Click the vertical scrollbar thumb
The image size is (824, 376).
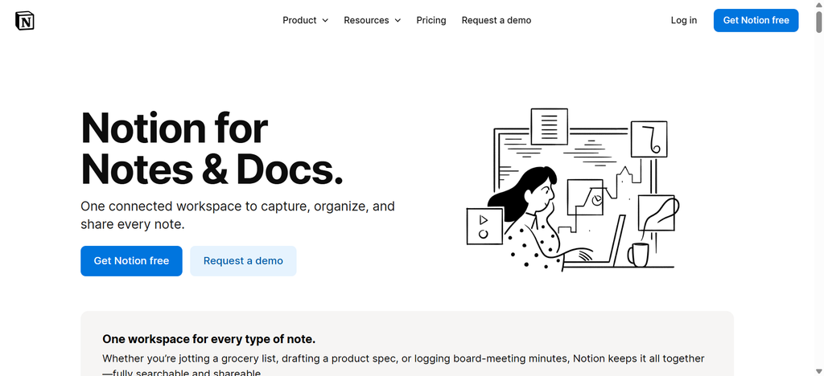coord(818,22)
